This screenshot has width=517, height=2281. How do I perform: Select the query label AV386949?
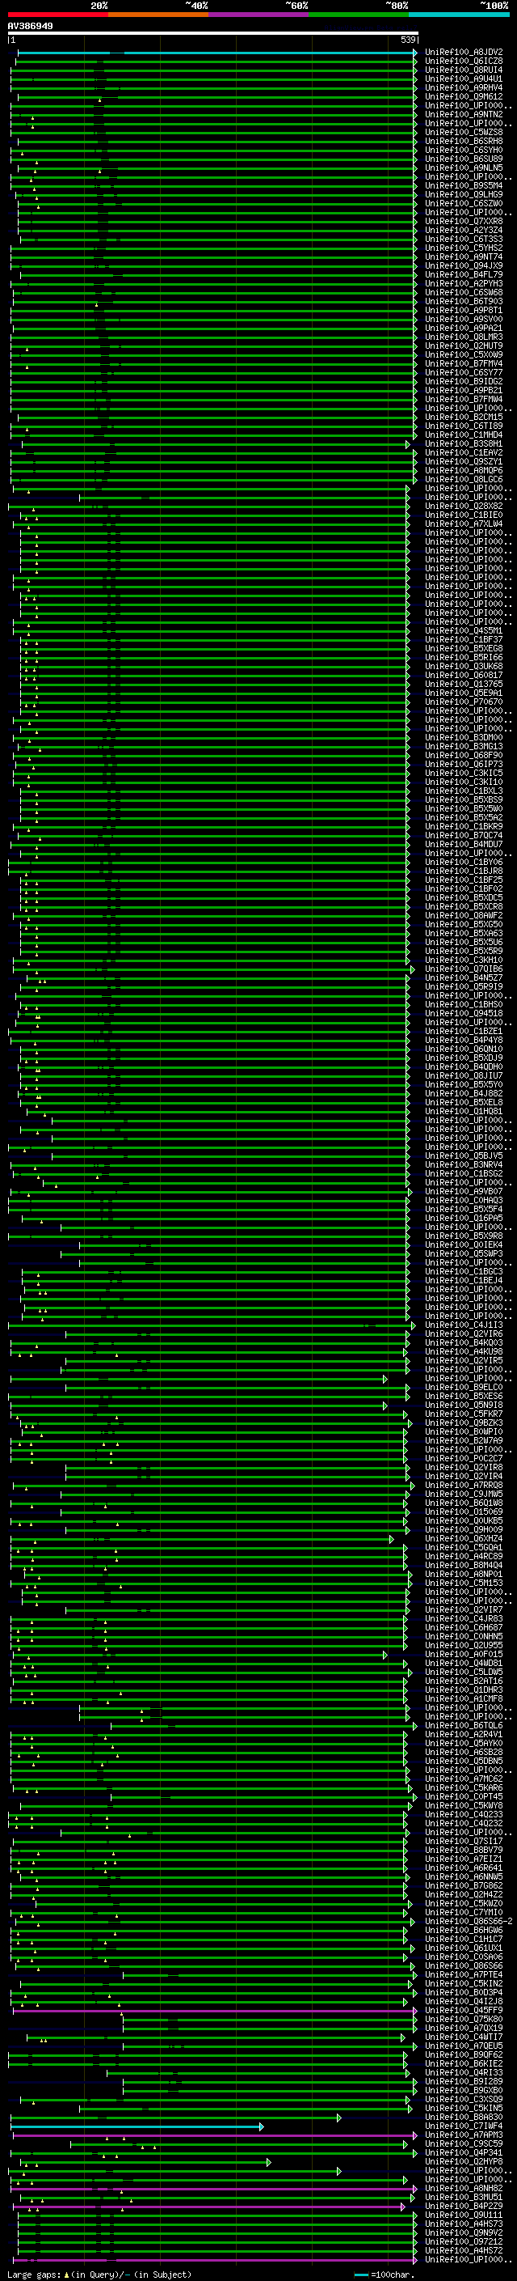click(30, 27)
